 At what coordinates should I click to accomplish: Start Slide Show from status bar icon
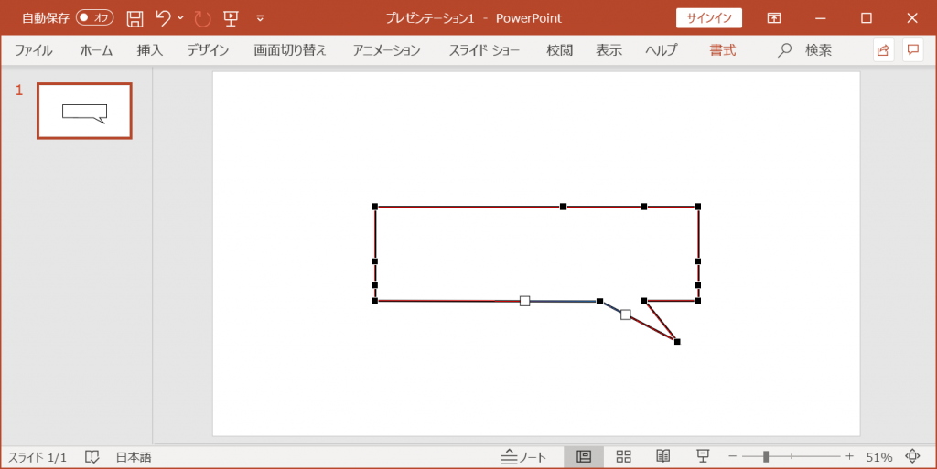click(703, 456)
